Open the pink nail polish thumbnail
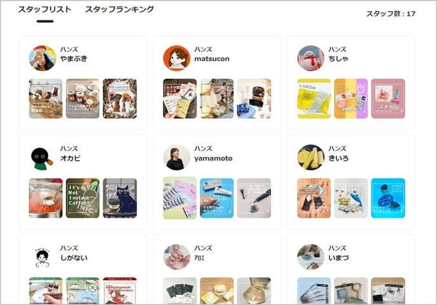This screenshot has width=437, height=305. point(388,98)
